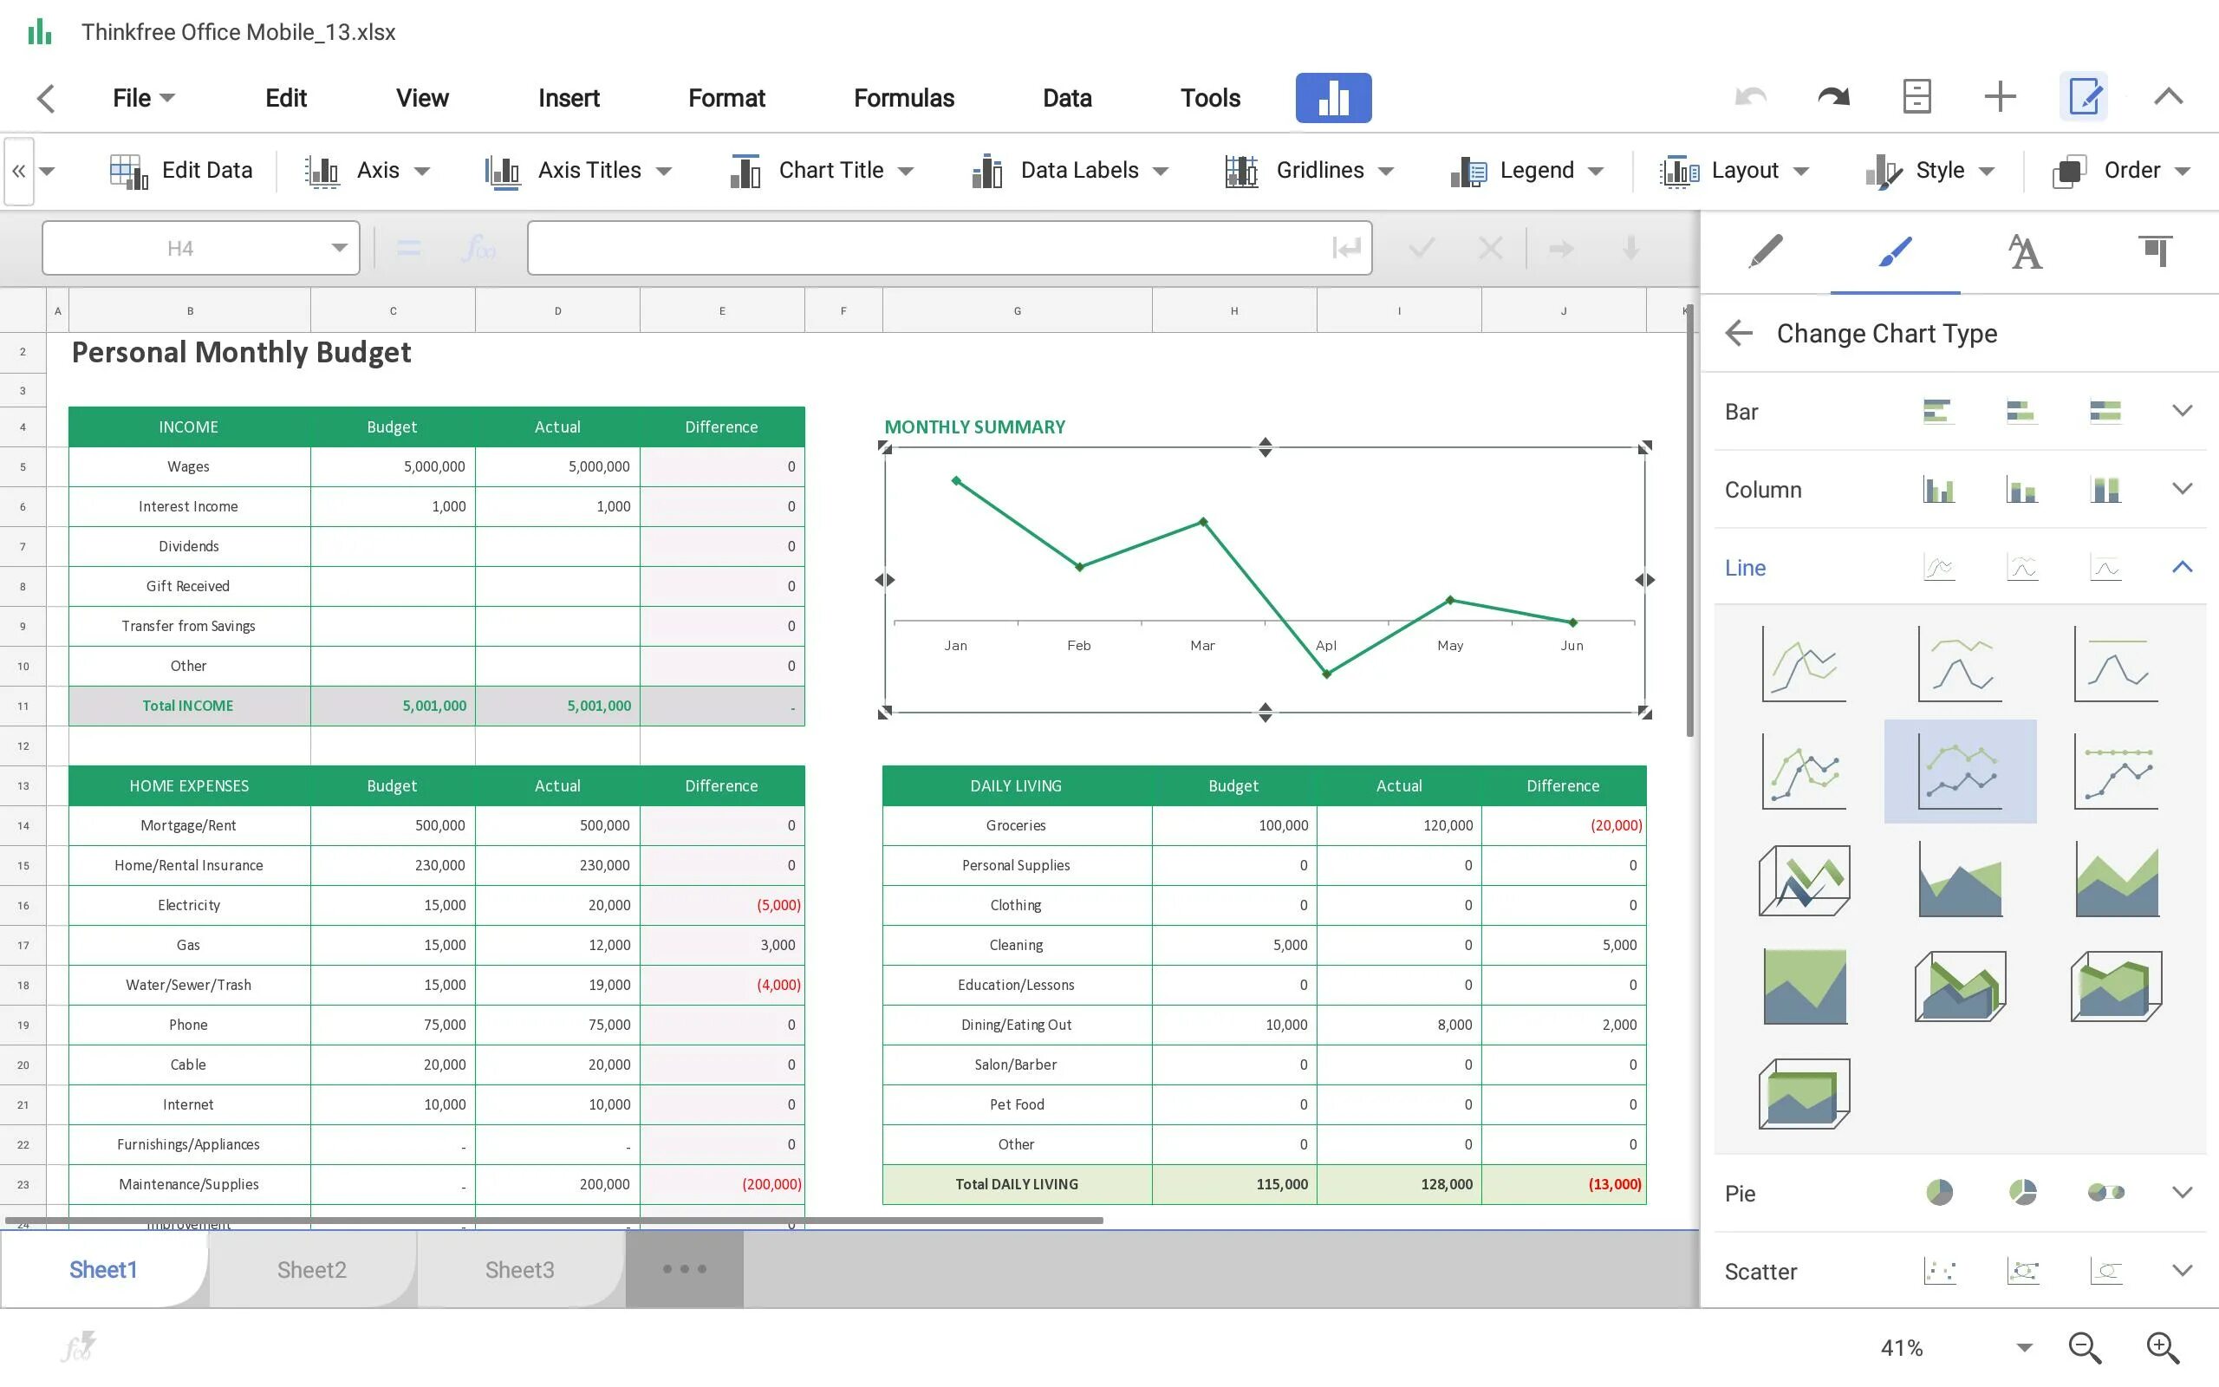Click the formula input field
The image size is (2219, 1387).
(926, 248)
